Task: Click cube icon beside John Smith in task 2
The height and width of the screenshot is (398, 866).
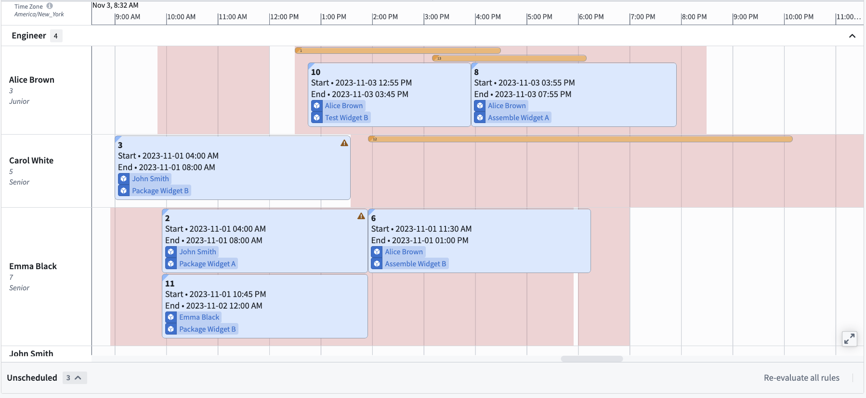Action: (171, 252)
